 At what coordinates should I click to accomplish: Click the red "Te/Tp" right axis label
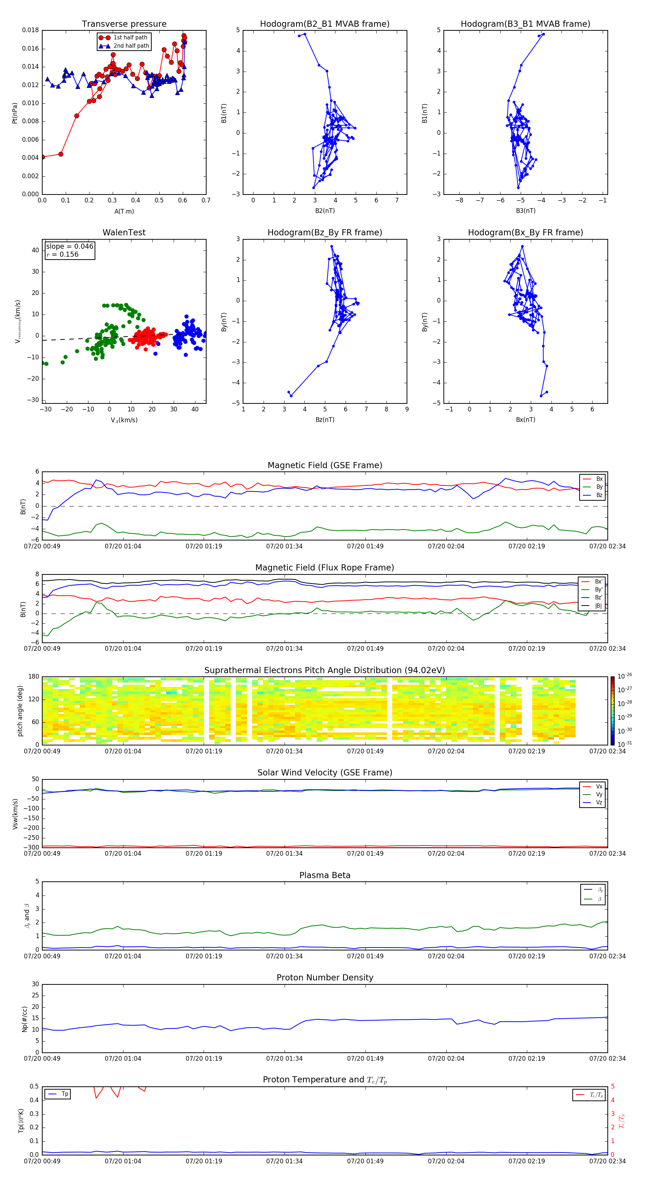click(x=622, y=1121)
